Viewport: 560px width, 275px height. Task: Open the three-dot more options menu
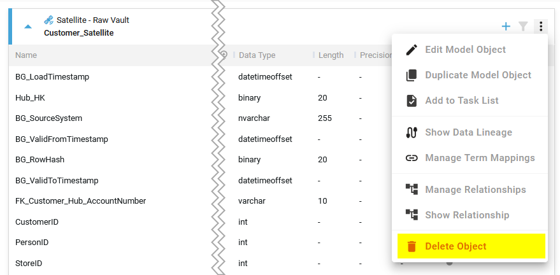coord(540,26)
